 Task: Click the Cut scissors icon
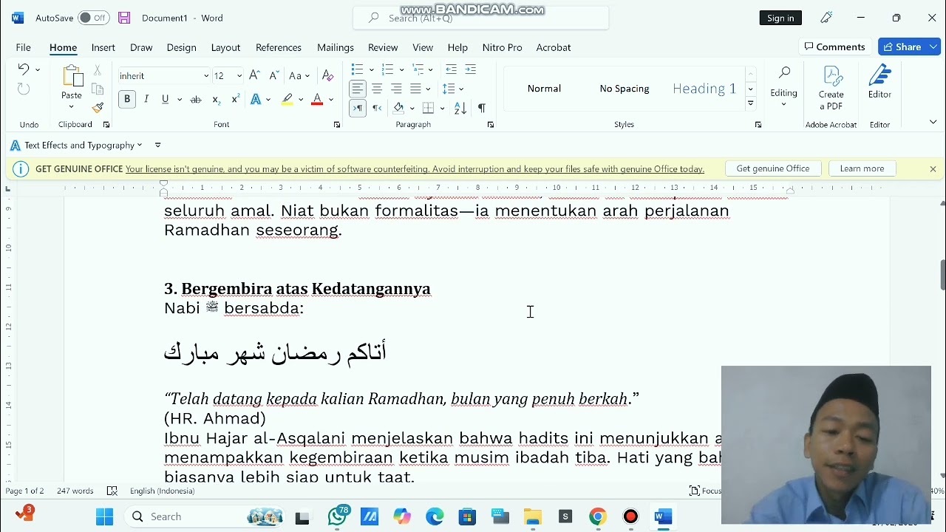98,70
